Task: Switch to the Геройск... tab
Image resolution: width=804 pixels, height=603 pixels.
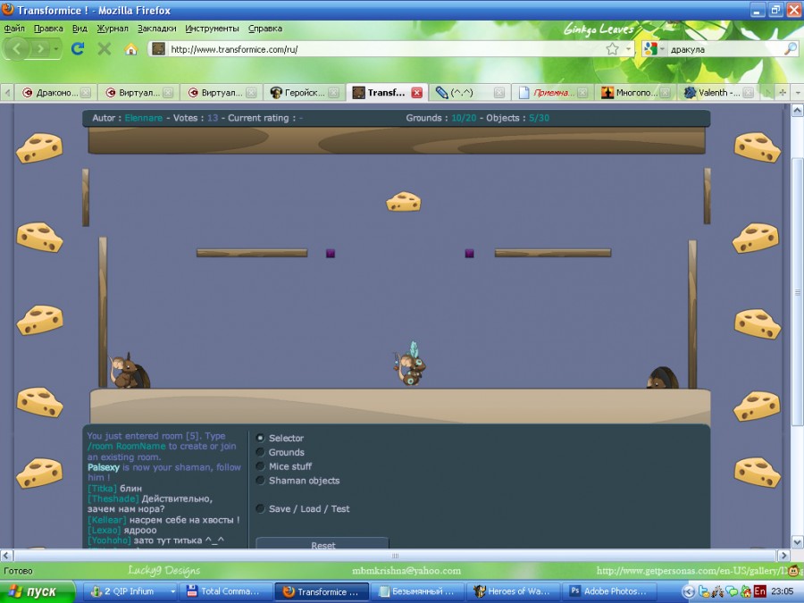Action: (x=304, y=92)
